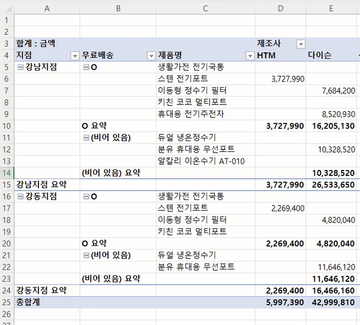This screenshot has width=360, height=325.
Task: Collapse the O group in row 16
Action: pos(86,196)
